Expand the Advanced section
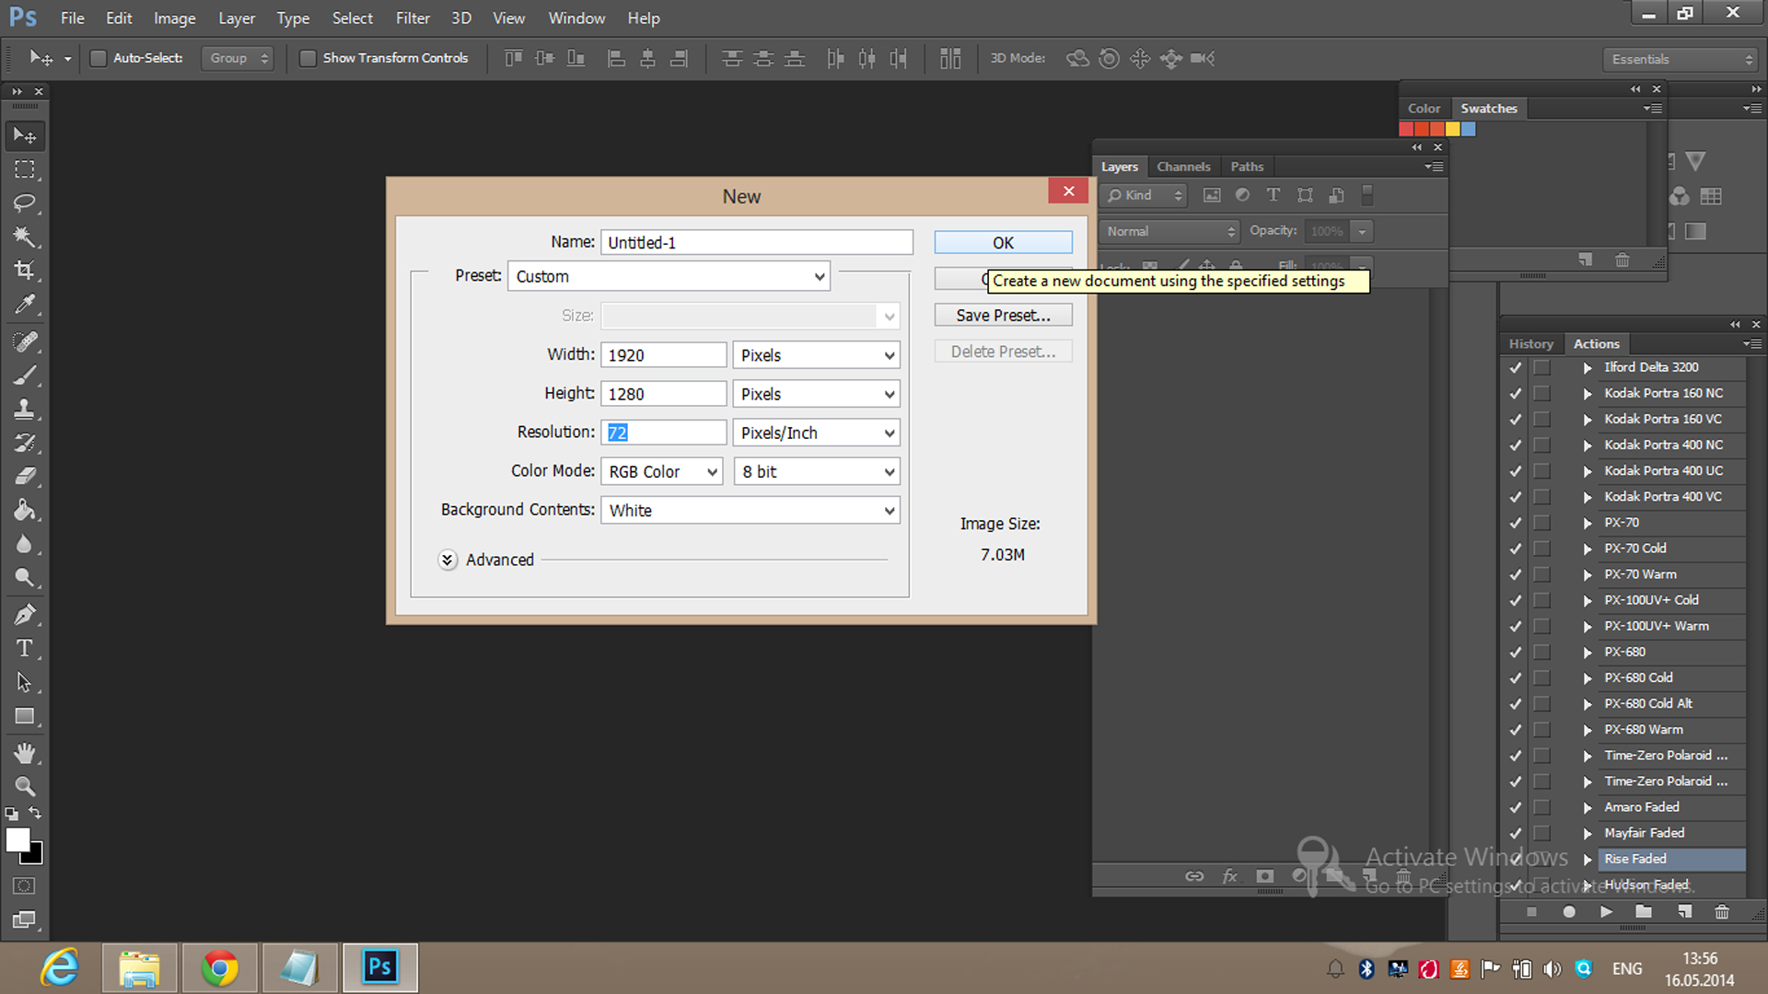The height and width of the screenshot is (994, 1768). (448, 560)
